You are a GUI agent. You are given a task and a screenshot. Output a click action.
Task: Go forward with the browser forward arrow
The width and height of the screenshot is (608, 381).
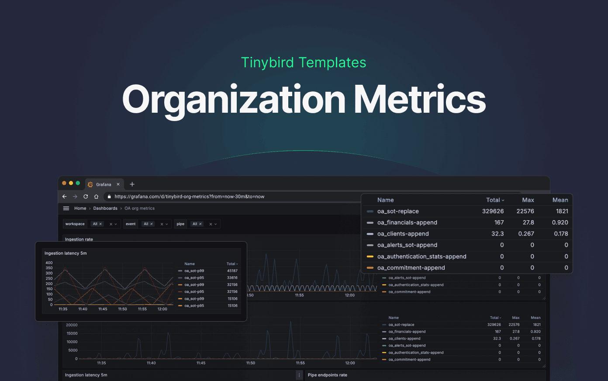click(x=75, y=197)
